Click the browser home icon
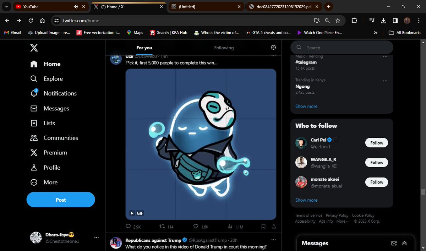Viewport: 426px width, 251px height. point(42,21)
